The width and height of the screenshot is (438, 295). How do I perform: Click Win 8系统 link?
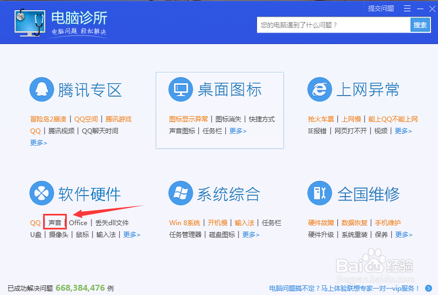pyautogui.click(x=185, y=223)
